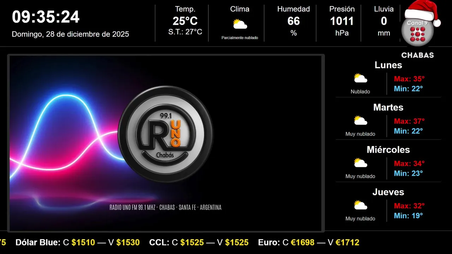Click Jueves Max: 32° value

409,206
